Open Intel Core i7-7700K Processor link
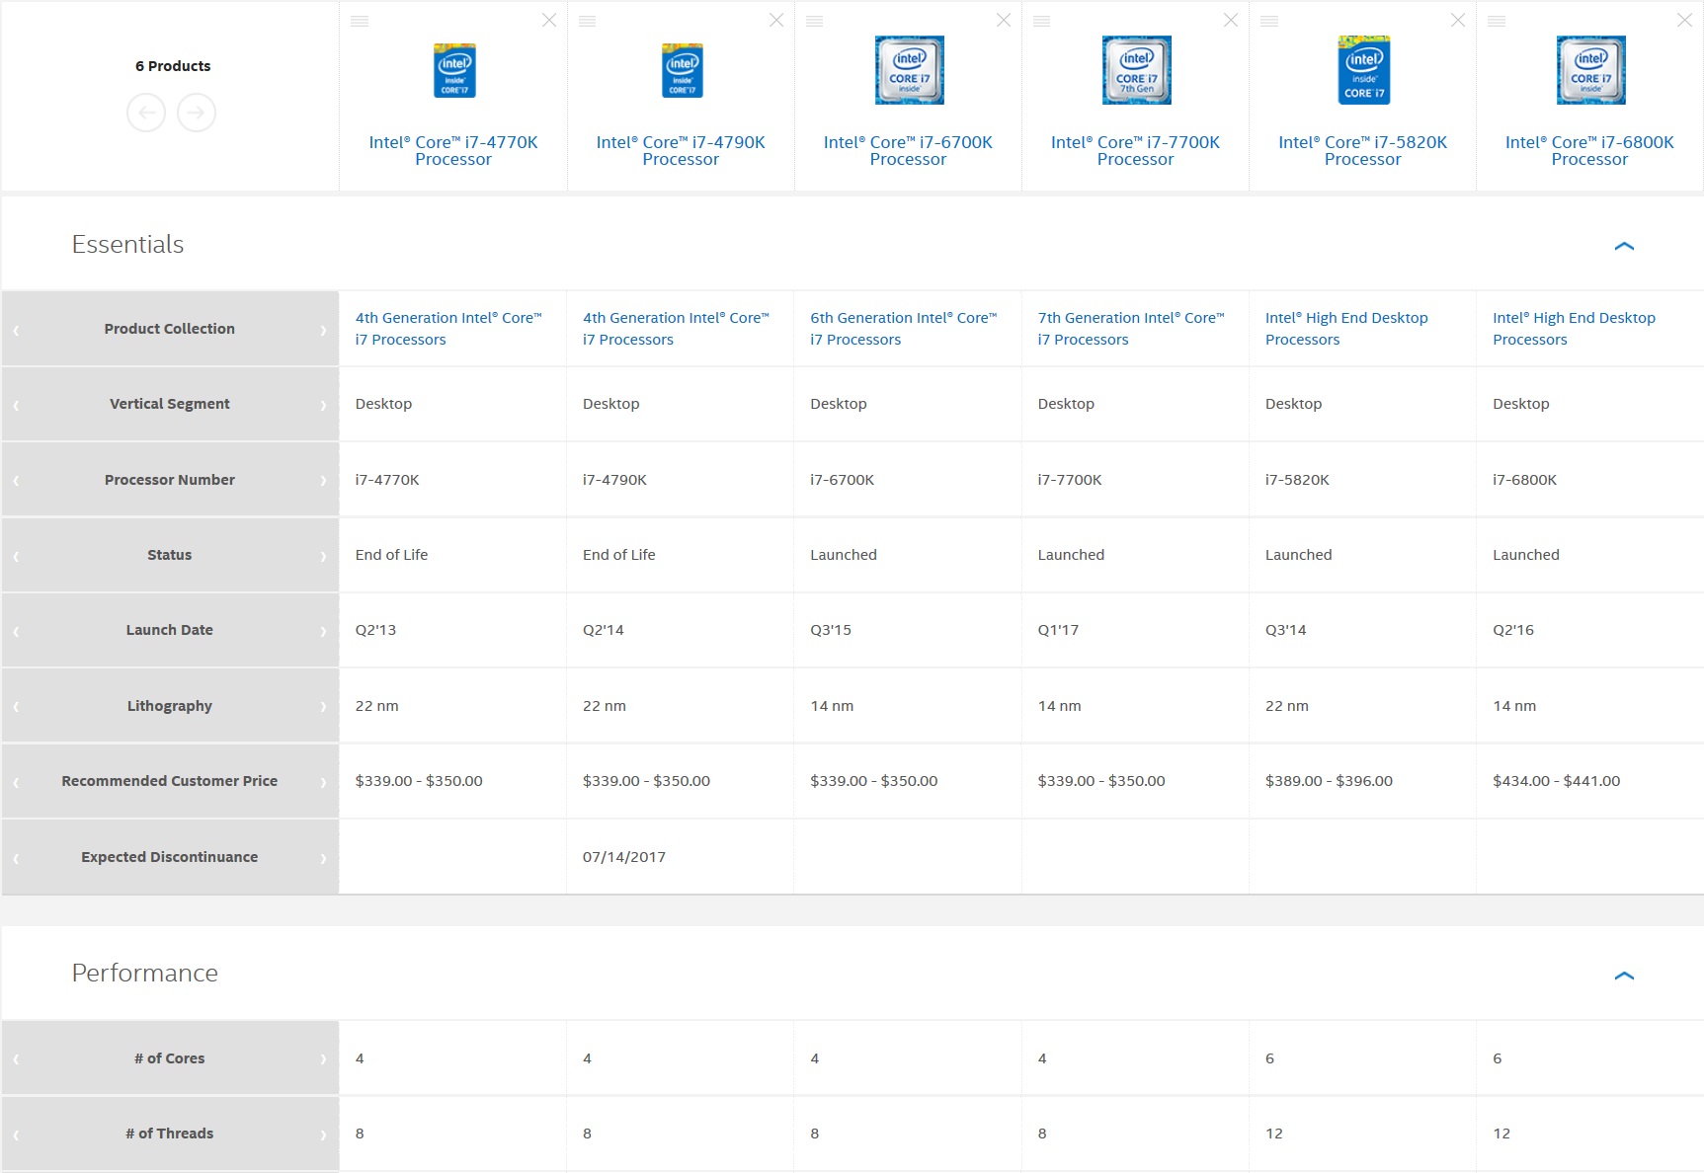The width and height of the screenshot is (1704, 1173). (x=1135, y=151)
